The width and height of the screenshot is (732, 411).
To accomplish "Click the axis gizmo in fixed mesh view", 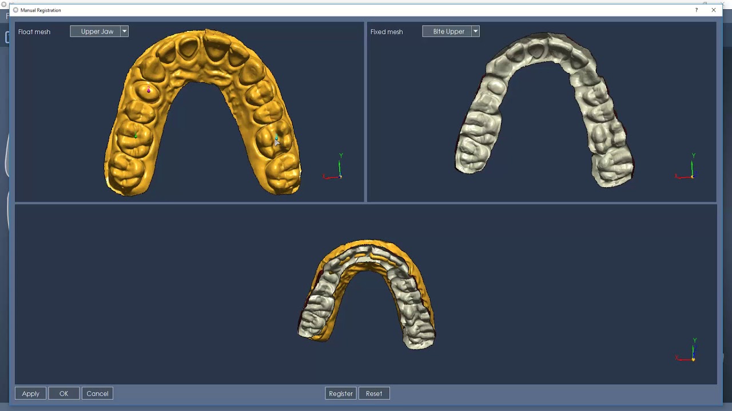I will (686, 168).
